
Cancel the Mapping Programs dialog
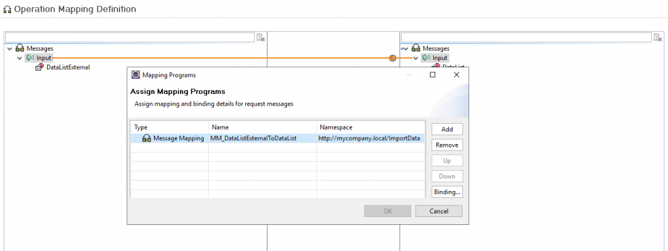tap(439, 211)
